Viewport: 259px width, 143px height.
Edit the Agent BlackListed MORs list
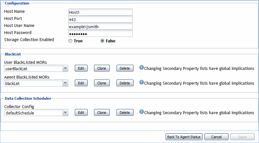(81, 83)
